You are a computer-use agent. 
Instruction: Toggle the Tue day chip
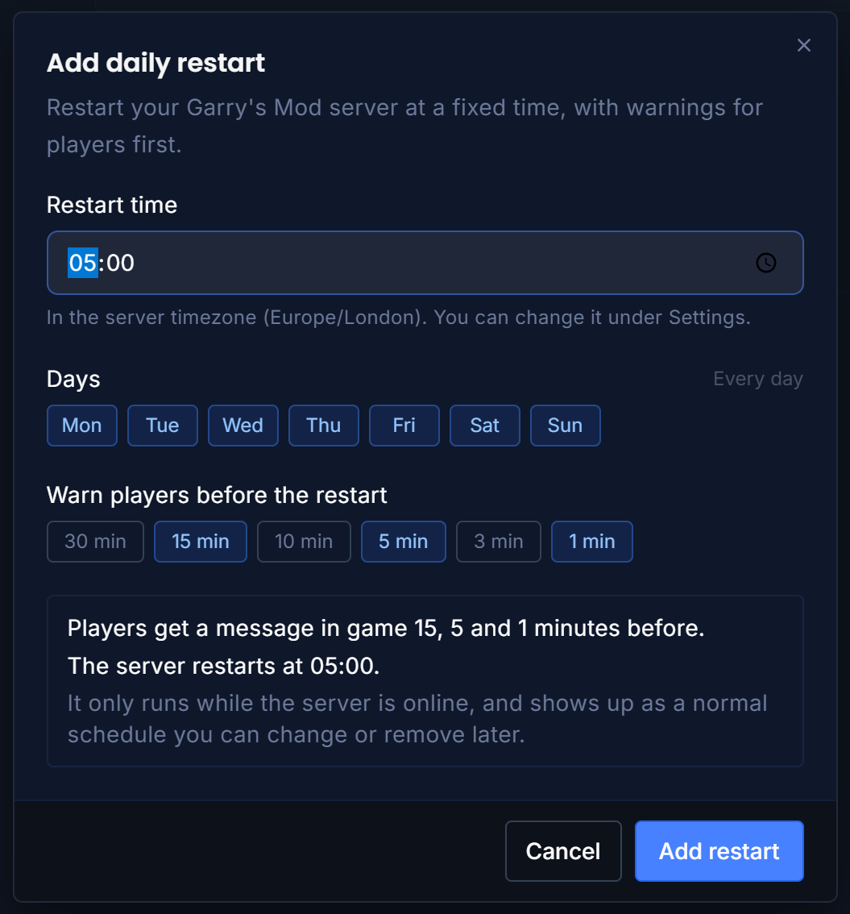click(163, 426)
